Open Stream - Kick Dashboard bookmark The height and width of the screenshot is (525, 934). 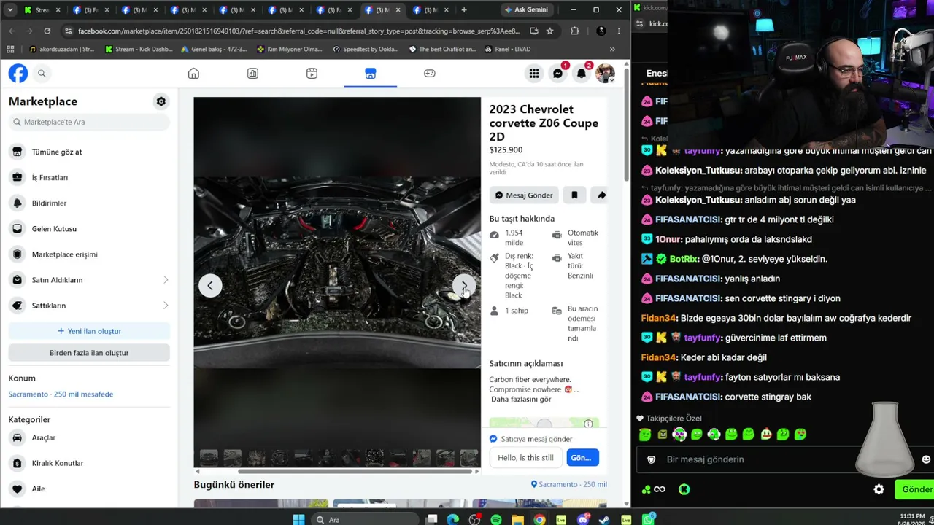139,49
